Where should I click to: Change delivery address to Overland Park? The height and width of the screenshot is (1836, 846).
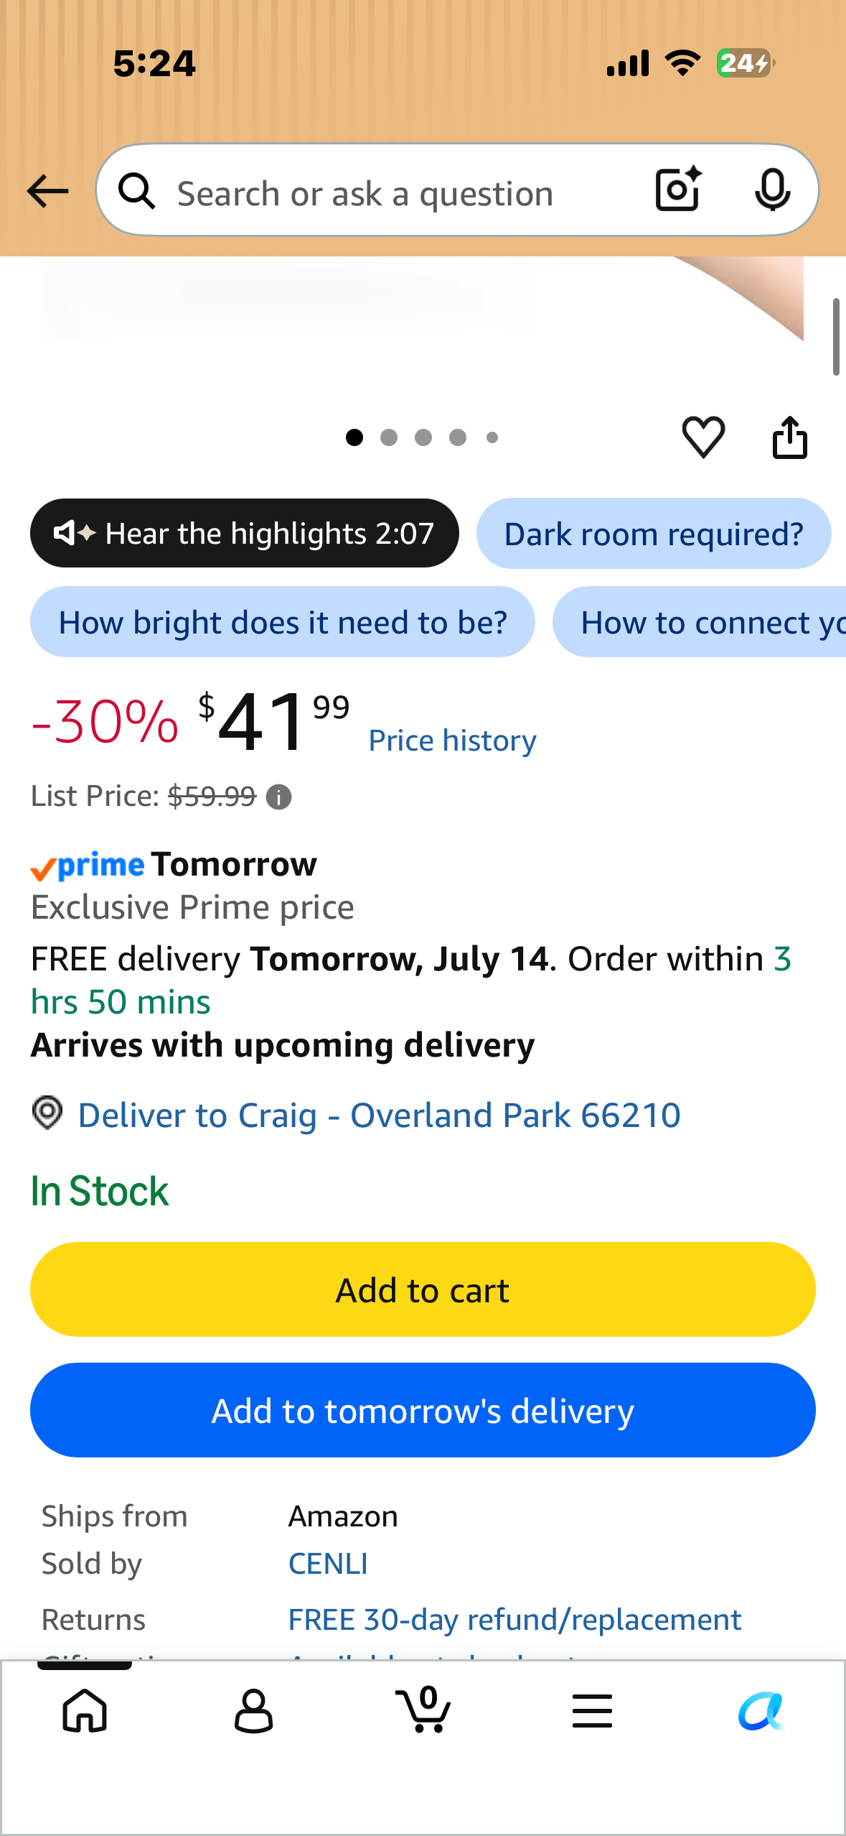click(379, 1115)
